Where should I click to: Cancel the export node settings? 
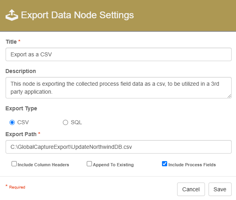tap(191, 189)
